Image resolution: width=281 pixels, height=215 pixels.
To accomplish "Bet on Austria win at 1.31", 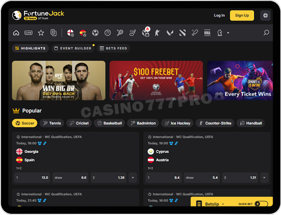I will click(x=240, y=178).
